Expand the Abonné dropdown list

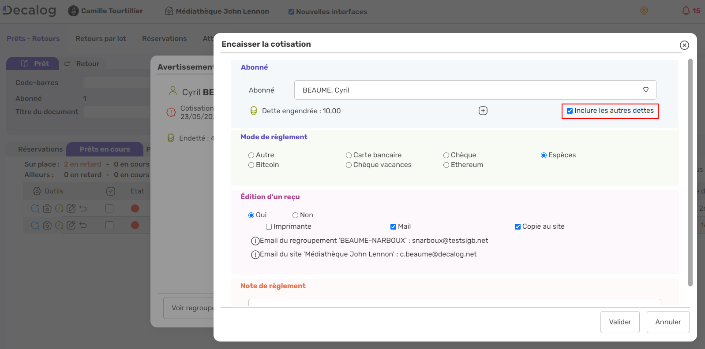click(x=645, y=90)
